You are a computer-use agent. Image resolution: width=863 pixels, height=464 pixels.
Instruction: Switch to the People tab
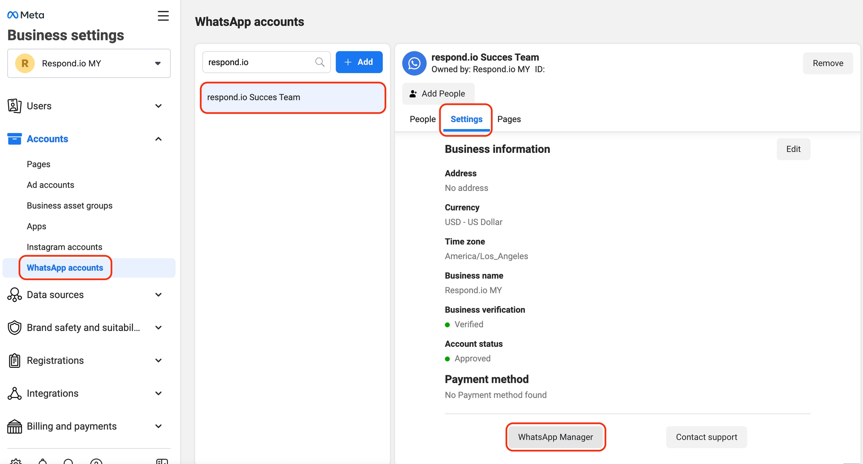[x=423, y=119]
